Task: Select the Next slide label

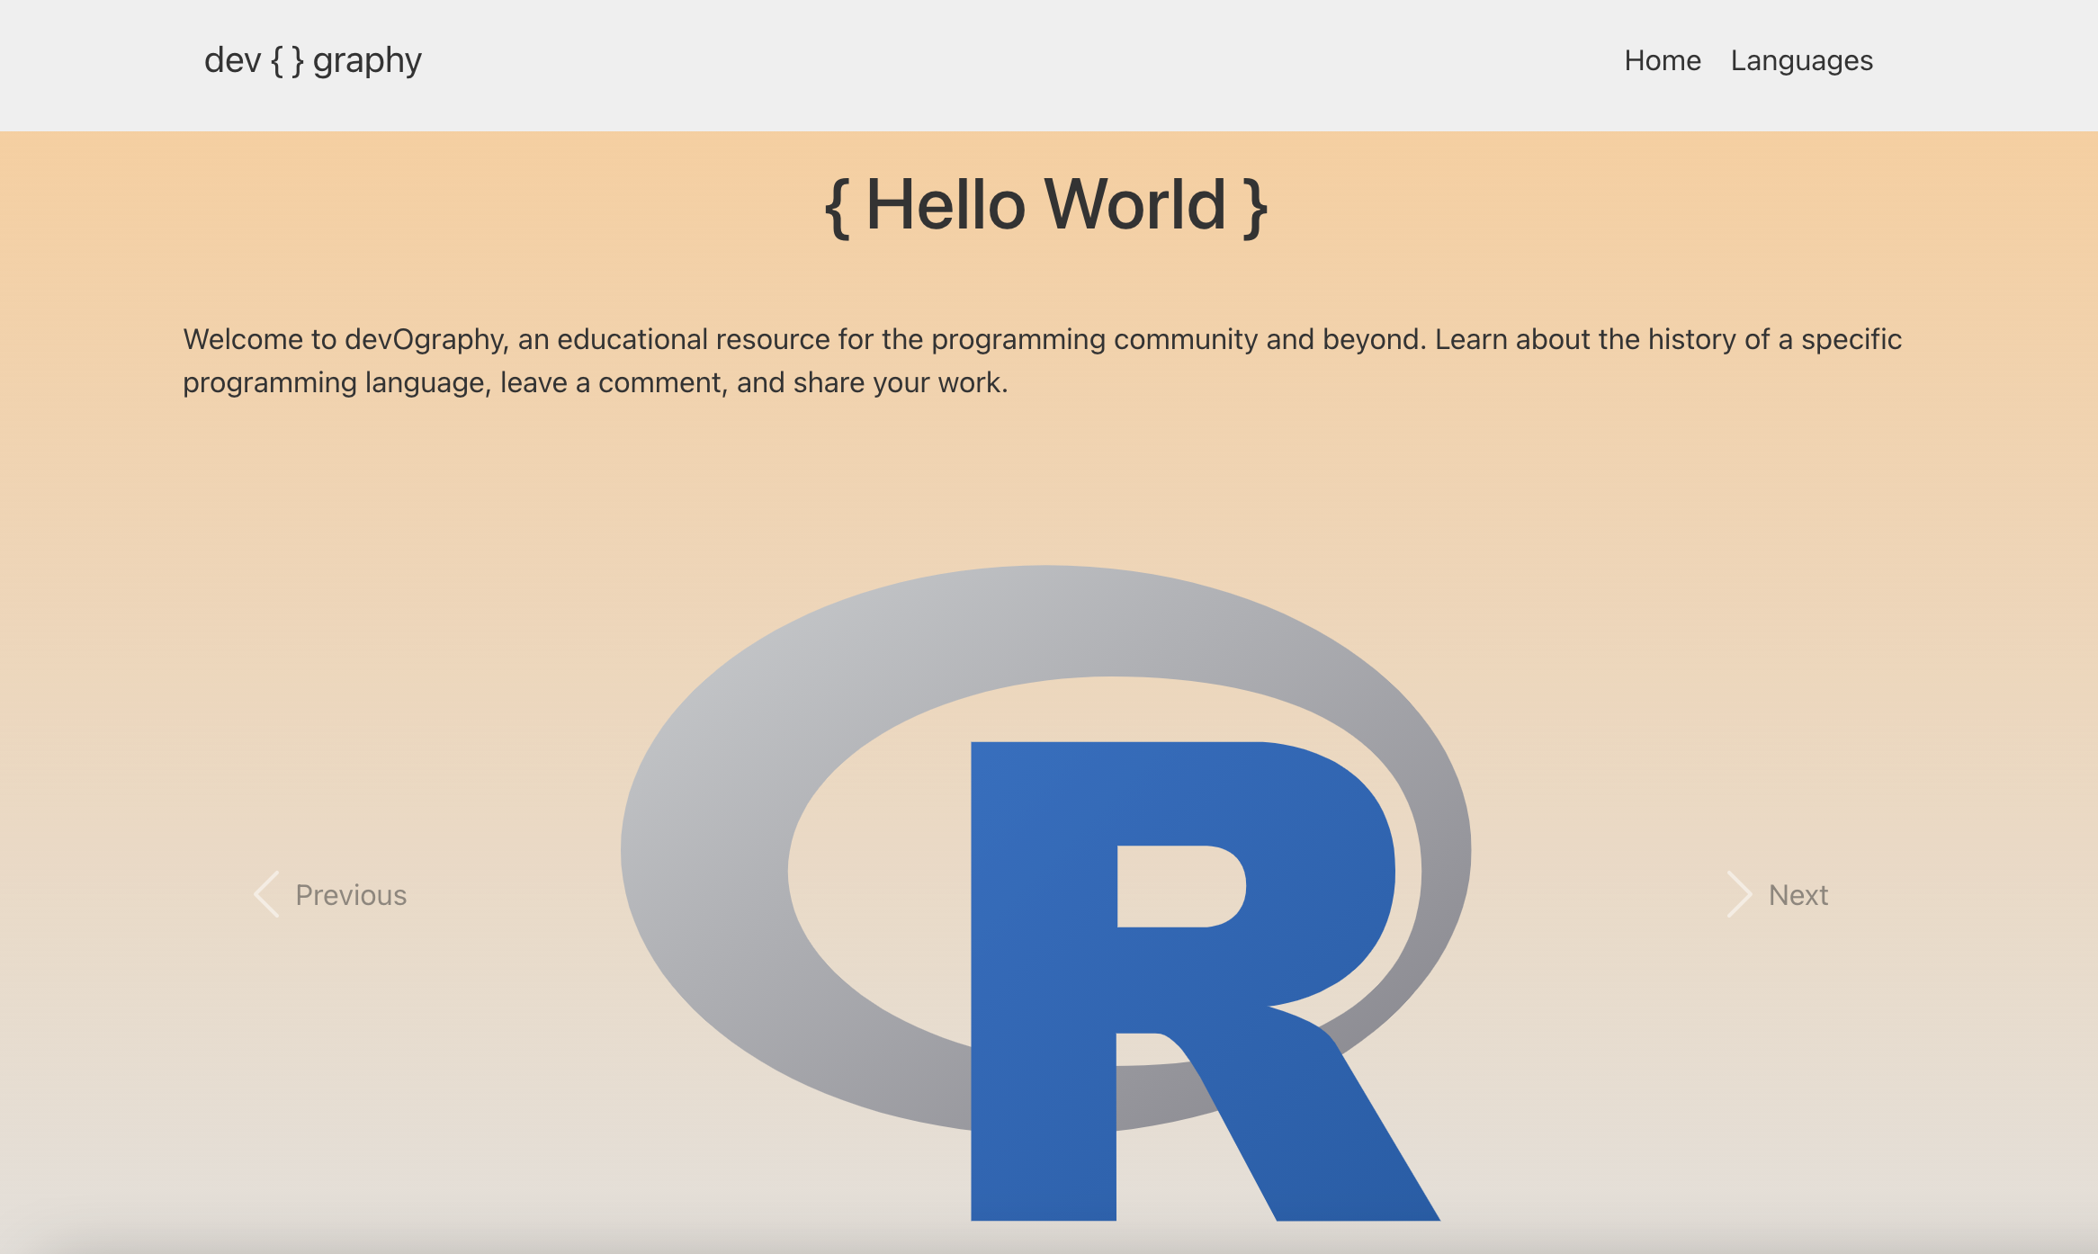Action: tap(1798, 895)
